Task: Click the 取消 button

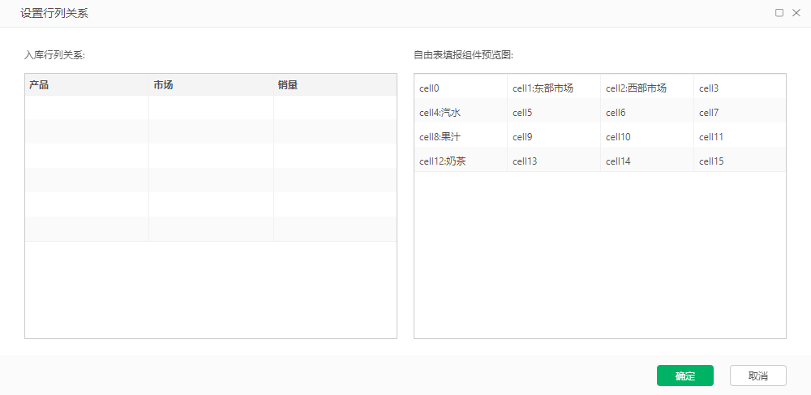Action: coord(757,376)
